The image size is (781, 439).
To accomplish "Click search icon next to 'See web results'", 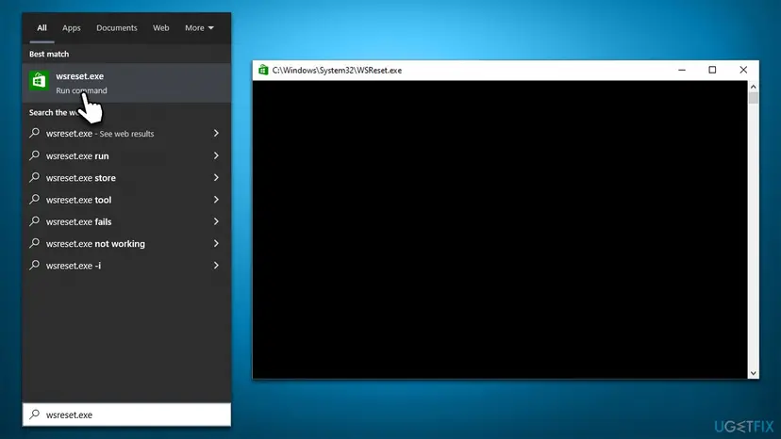I will (x=34, y=133).
